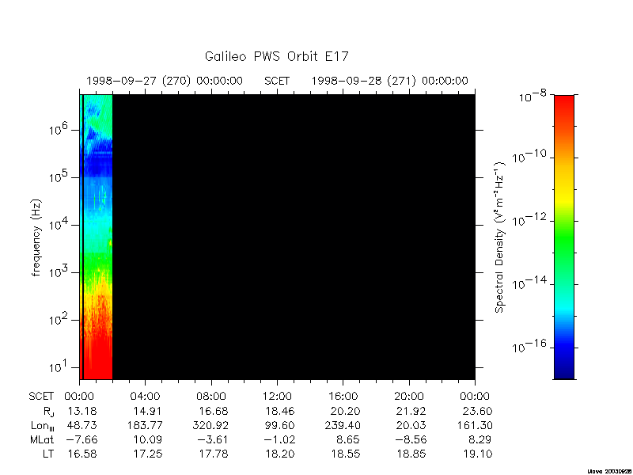Viewport: 633px width, 475px height.
Task: Click the 'Lon III' row label
Action: [43, 426]
